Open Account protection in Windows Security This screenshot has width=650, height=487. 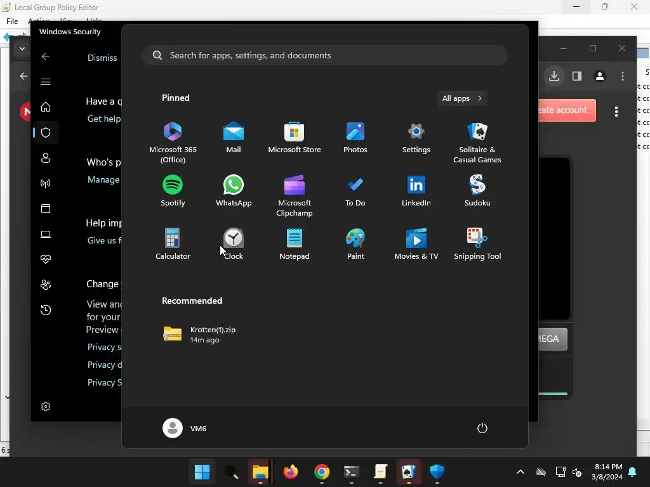pyautogui.click(x=46, y=158)
